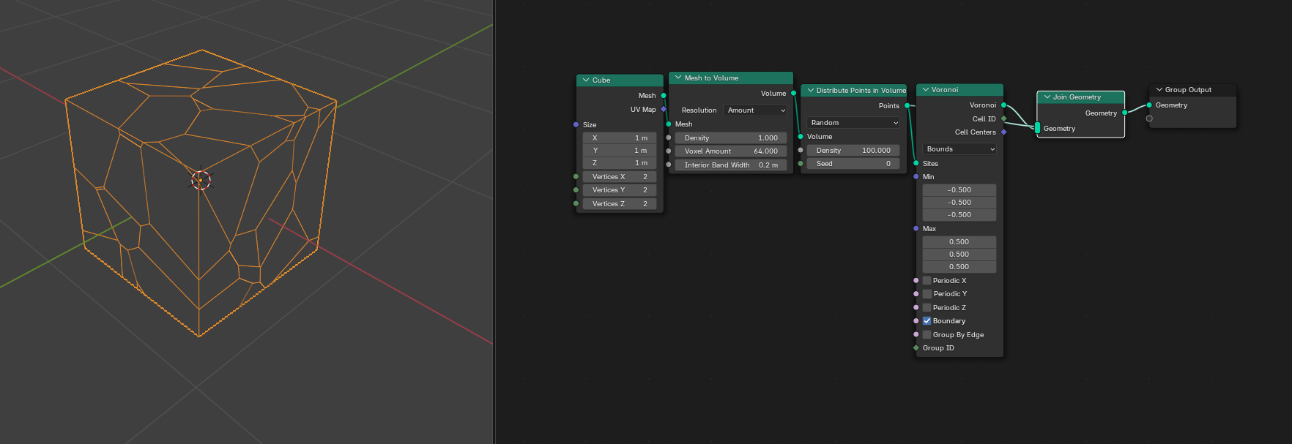Viewport: 1292px width, 444px height.
Task: Collapse the Distribute Points in Volume node
Action: coord(810,91)
